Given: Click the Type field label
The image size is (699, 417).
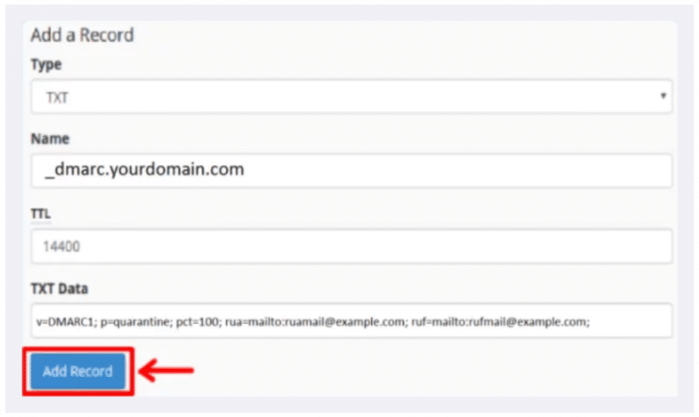Looking at the screenshot, I should coord(46,64).
